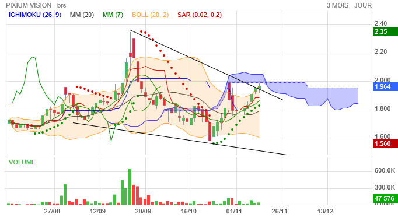Click the 26/11 date axis label
398x217 pixels.
click(280, 211)
